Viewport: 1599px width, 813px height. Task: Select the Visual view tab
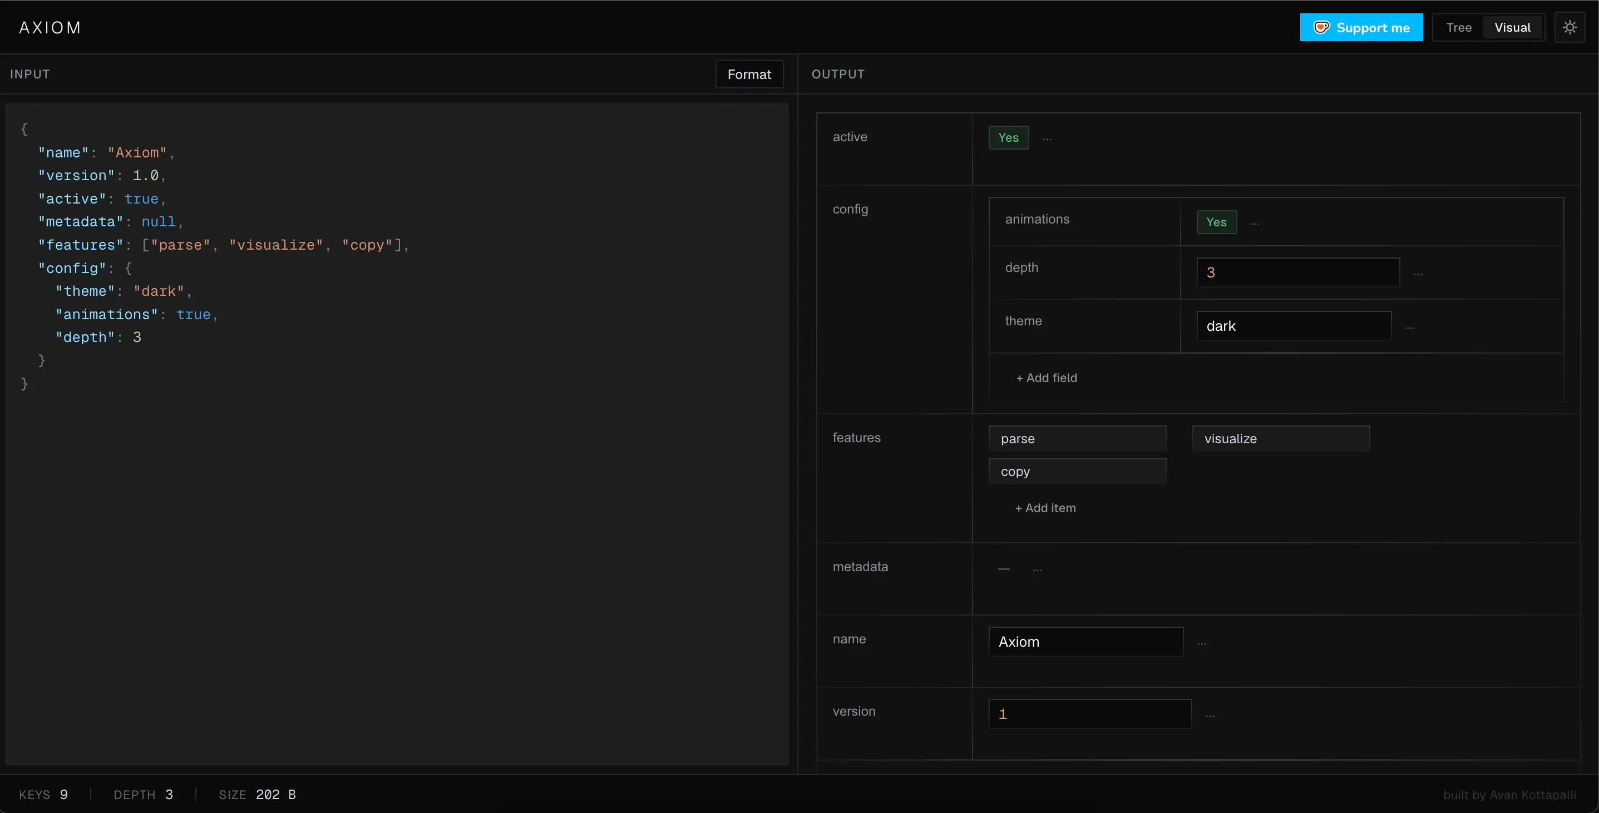[x=1512, y=27]
